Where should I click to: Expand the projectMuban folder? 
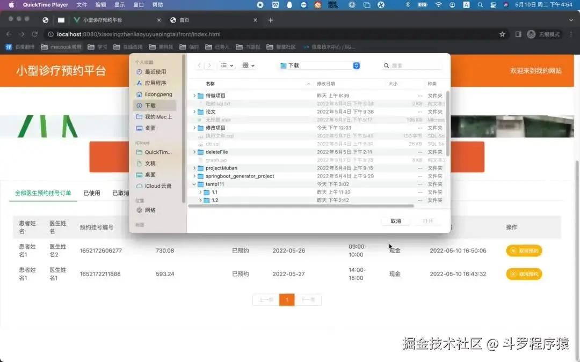pos(194,168)
